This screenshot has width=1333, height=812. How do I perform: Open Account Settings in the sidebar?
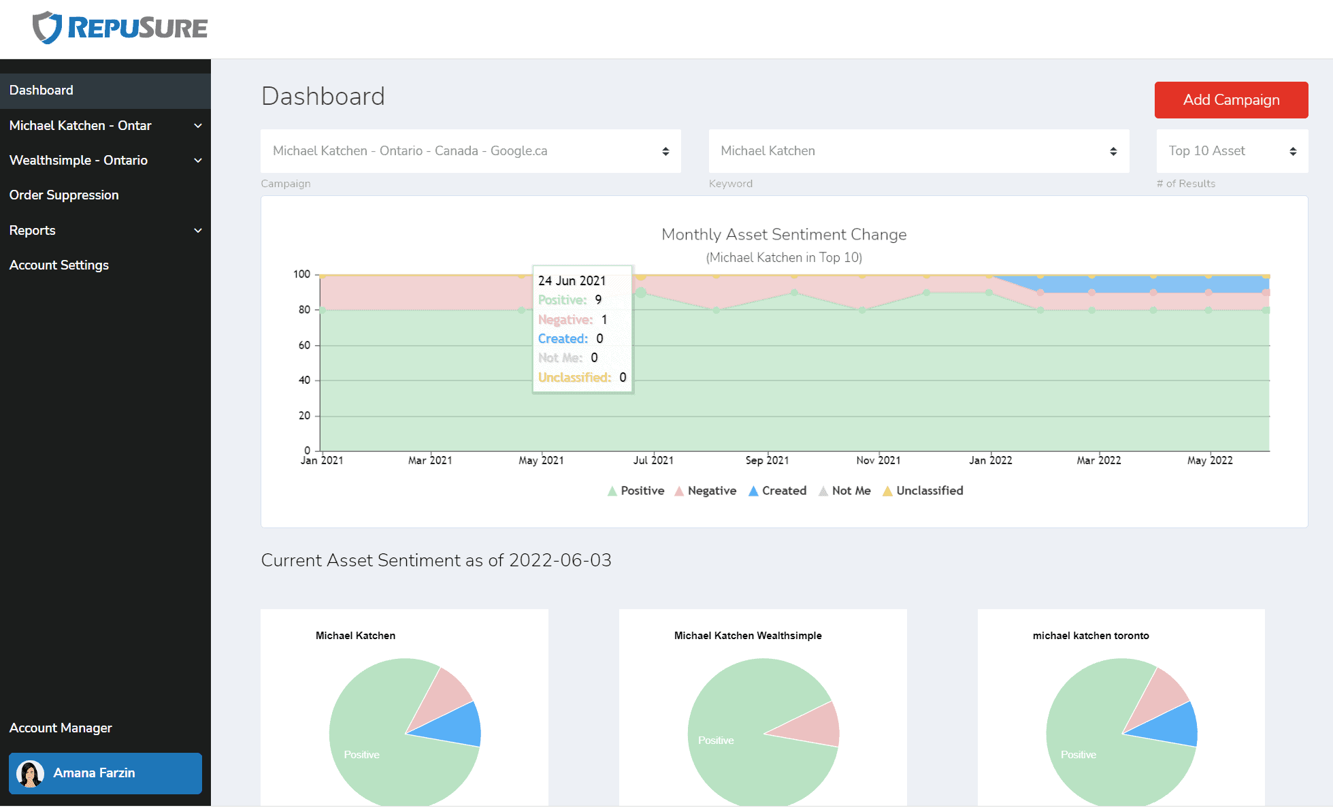pyautogui.click(x=59, y=265)
